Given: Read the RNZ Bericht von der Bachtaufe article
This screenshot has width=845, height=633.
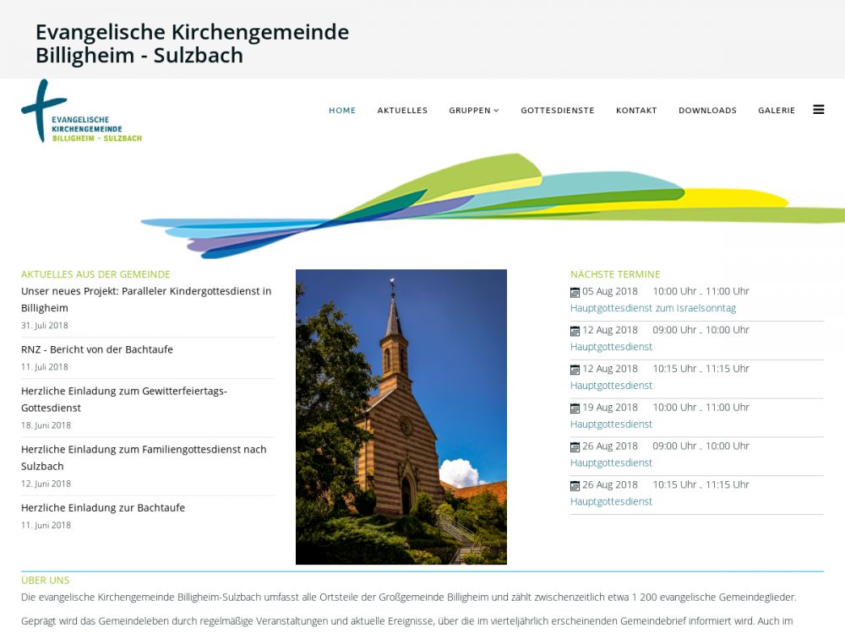Looking at the screenshot, I should pos(97,349).
